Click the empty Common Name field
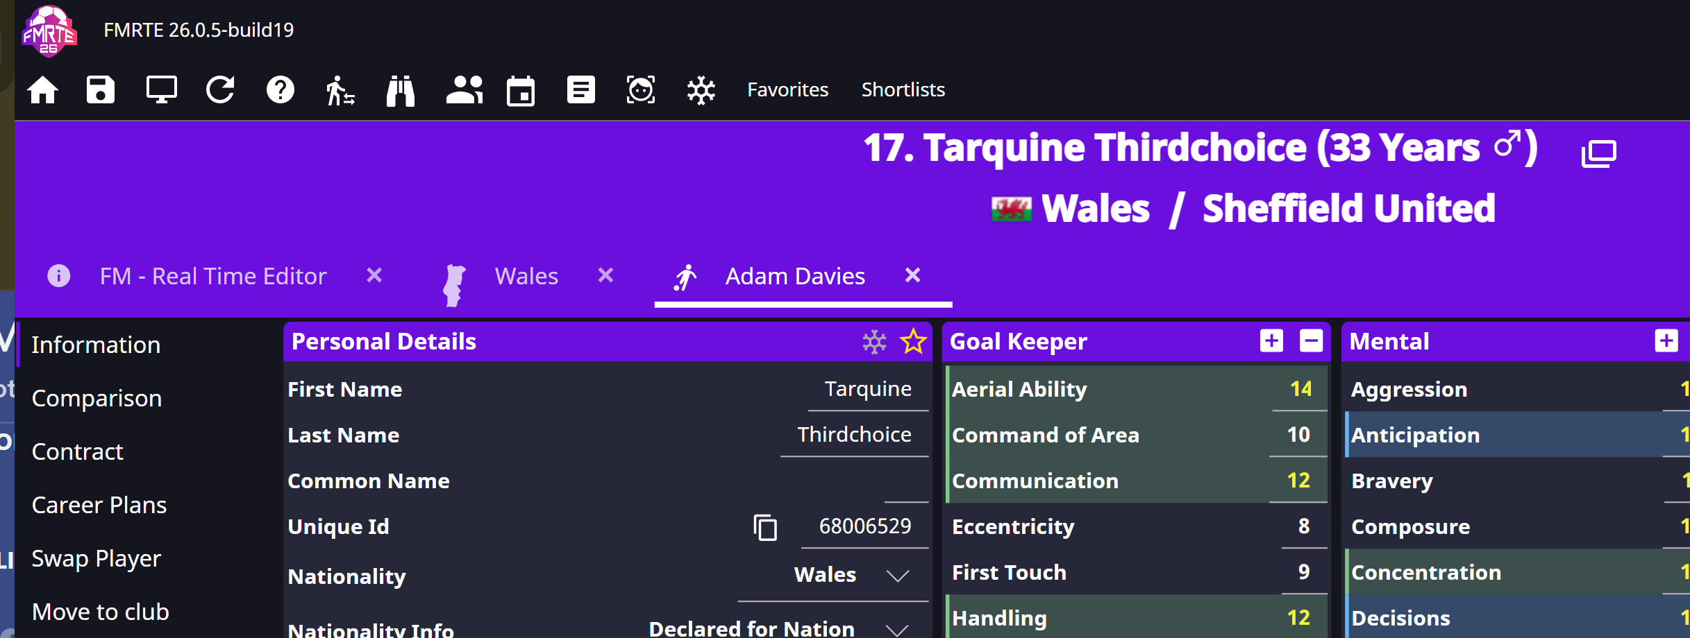 click(x=906, y=481)
